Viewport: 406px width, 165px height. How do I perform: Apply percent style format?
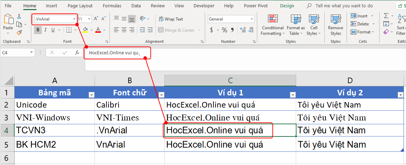click(224, 30)
